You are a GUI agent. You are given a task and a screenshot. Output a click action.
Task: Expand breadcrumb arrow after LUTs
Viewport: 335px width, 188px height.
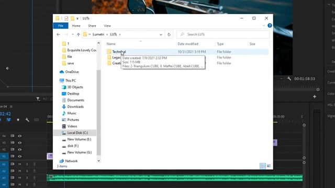coord(120,34)
